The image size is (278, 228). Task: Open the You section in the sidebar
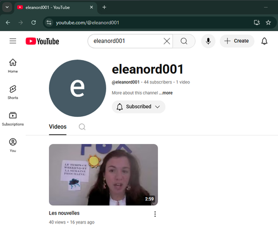click(x=13, y=145)
